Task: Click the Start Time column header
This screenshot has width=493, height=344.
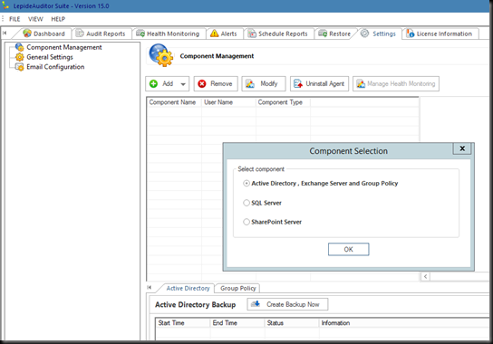Action: (183, 322)
